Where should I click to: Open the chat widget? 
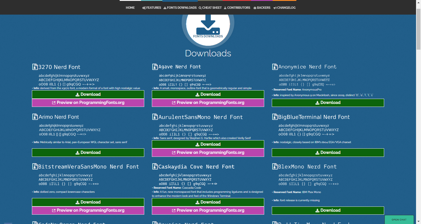pyautogui.click(x=399, y=220)
